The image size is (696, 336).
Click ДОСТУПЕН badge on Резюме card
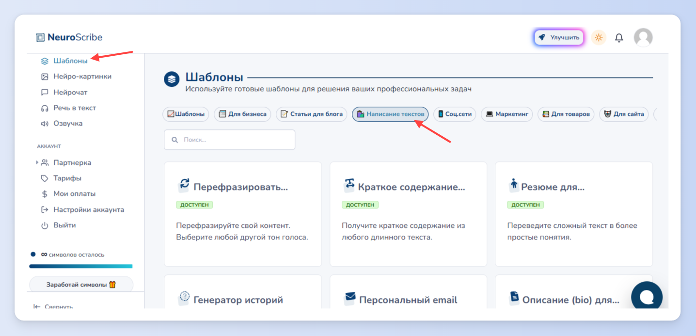[525, 205]
